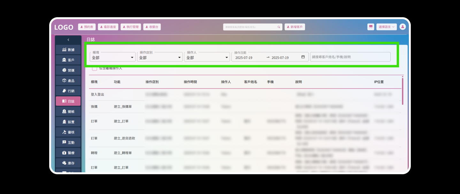Toggle the 包含離職操作人 checkbox
The image size is (460, 194).
[x=95, y=68]
